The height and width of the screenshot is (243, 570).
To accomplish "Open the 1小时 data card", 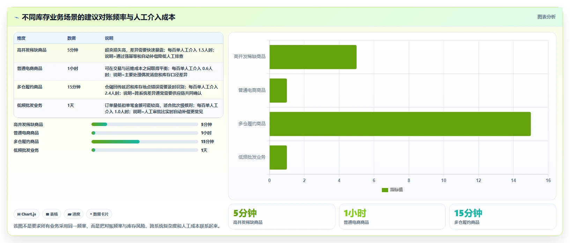I will pos(392,217).
